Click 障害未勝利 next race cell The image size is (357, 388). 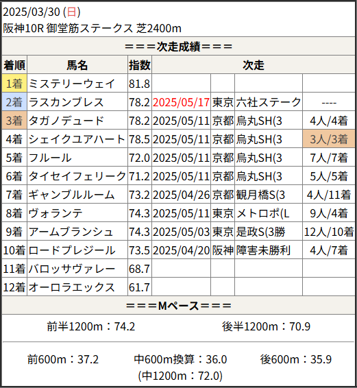[263, 250]
